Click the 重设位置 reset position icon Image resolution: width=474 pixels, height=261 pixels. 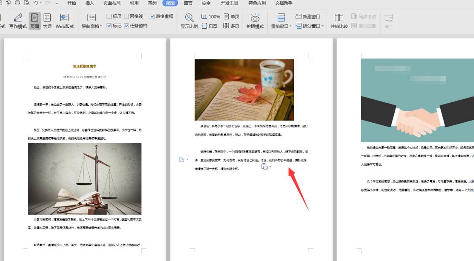[x=354, y=26]
